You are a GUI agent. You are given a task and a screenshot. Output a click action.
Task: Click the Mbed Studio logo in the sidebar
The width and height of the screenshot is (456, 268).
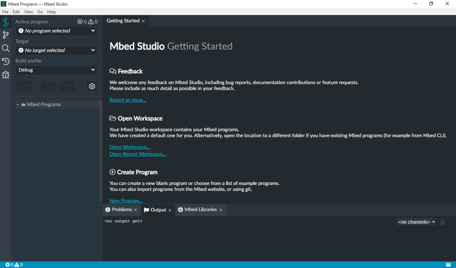(6, 22)
